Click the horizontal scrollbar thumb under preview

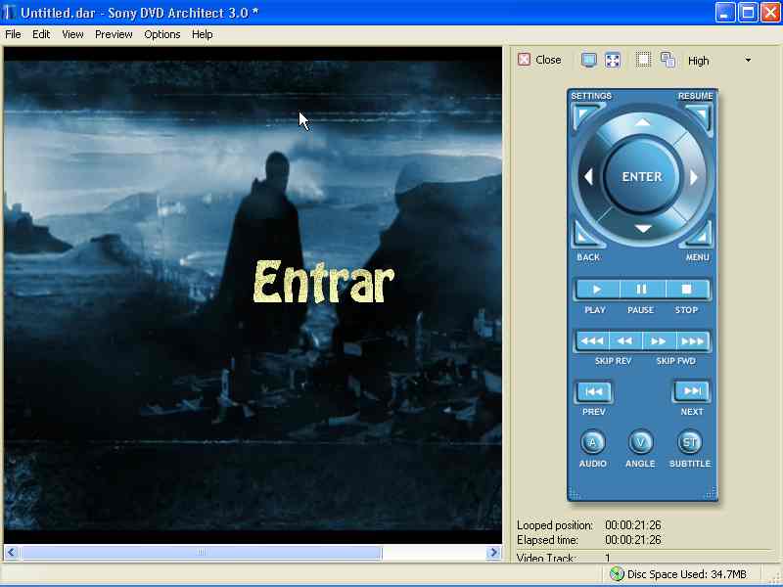(202, 552)
